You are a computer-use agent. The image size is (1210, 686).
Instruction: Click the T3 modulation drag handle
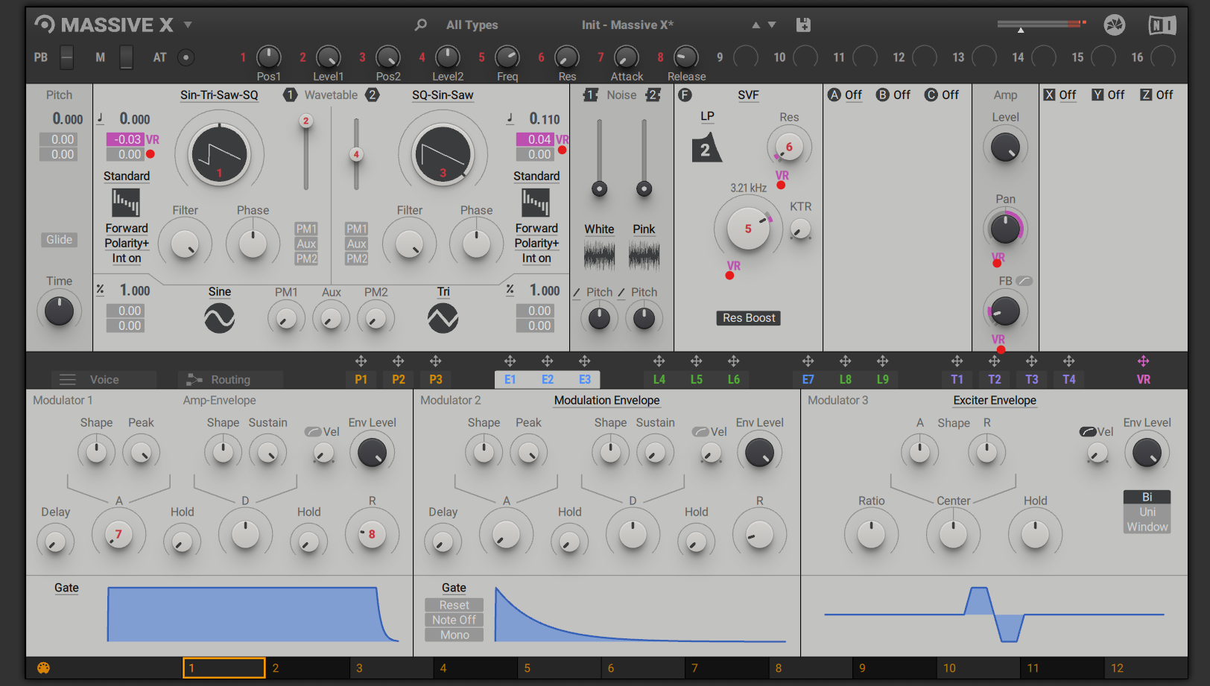pos(1031,361)
